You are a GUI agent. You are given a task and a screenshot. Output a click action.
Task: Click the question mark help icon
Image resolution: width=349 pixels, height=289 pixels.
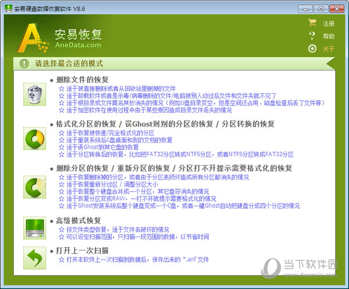tap(312, 36)
